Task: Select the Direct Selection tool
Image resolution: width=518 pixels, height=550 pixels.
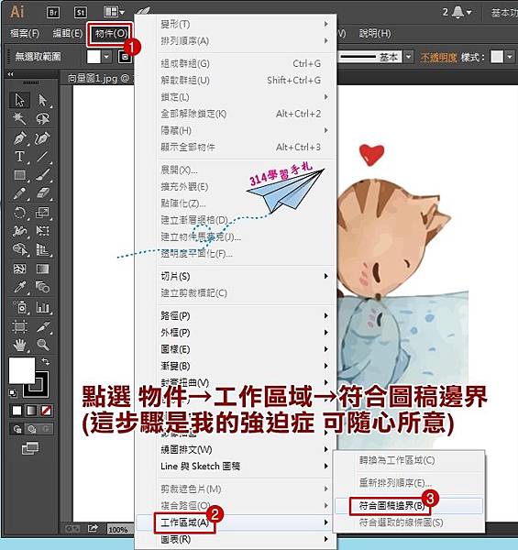Action: (42, 100)
